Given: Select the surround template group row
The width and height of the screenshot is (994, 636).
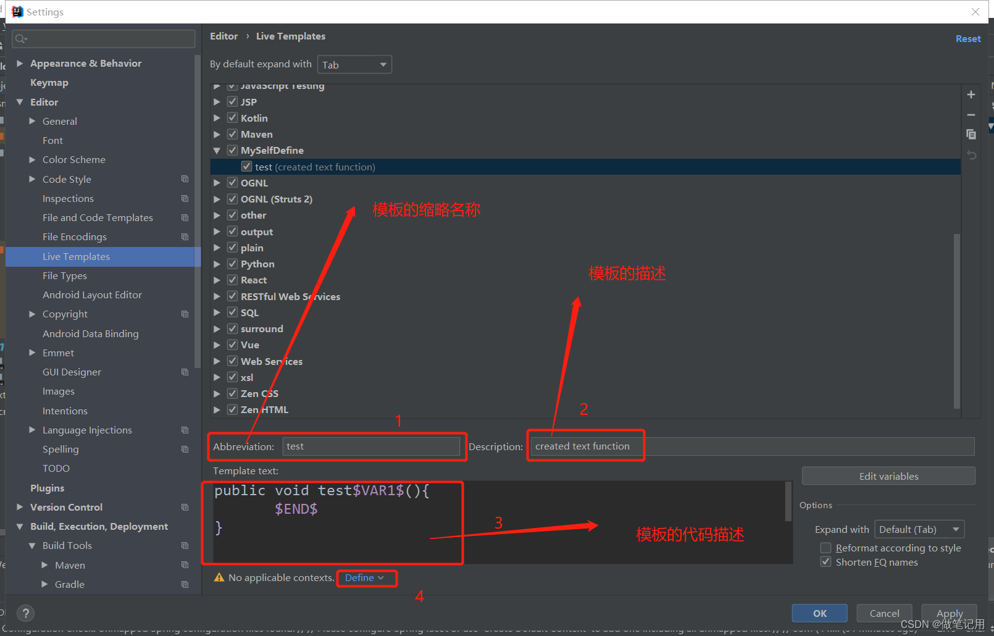Looking at the screenshot, I should (585, 328).
